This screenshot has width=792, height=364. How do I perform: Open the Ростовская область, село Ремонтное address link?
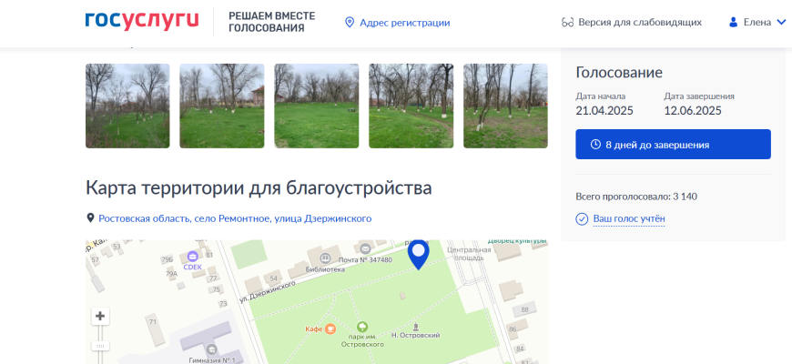tap(235, 218)
